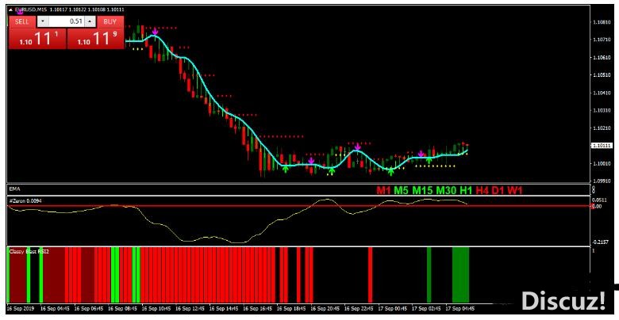Select the H1 timeframe label
This screenshot has width=619, height=320.
click(x=466, y=190)
